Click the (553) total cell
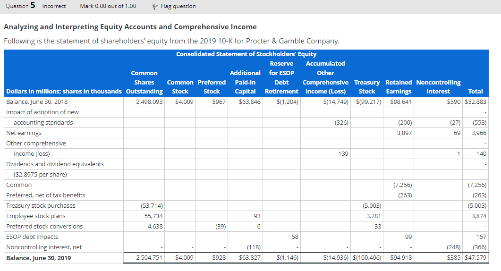The height and width of the screenshot is (271, 501). coord(475,123)
